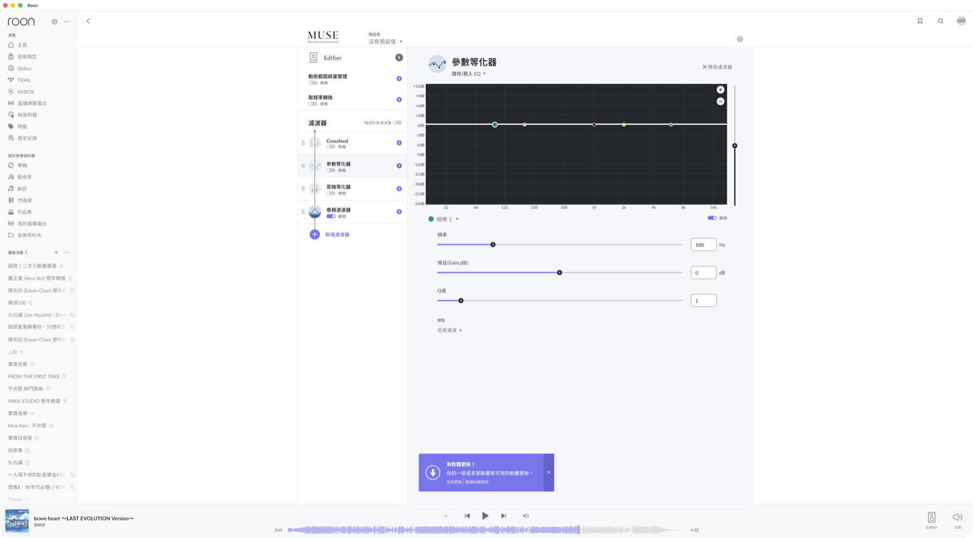
Task: Open the 低架濾波 filter type dropdown
Action: (449, 330)
